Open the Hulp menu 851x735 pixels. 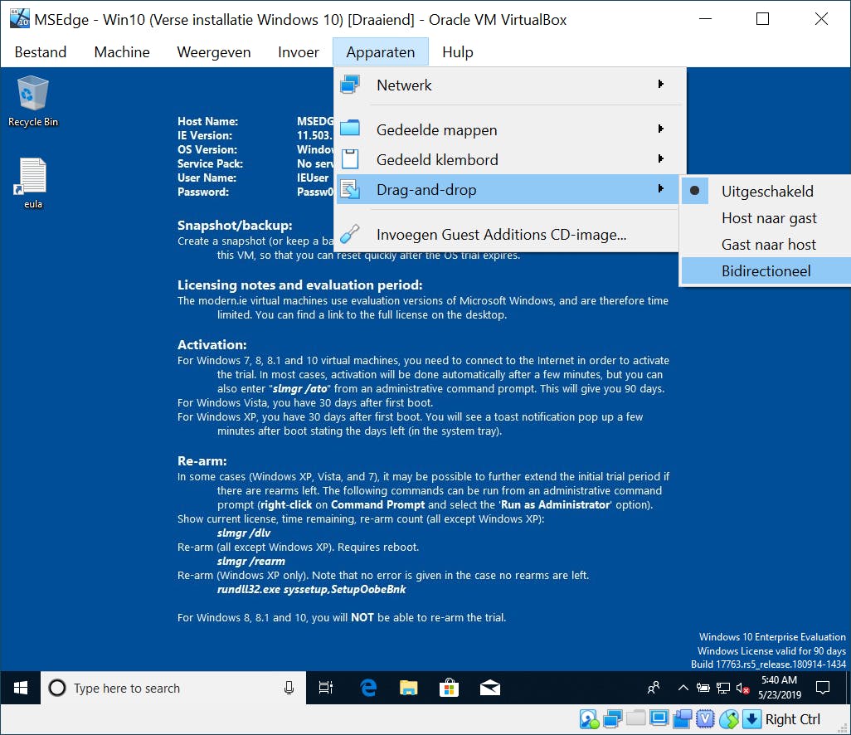(x=458, y=52)
